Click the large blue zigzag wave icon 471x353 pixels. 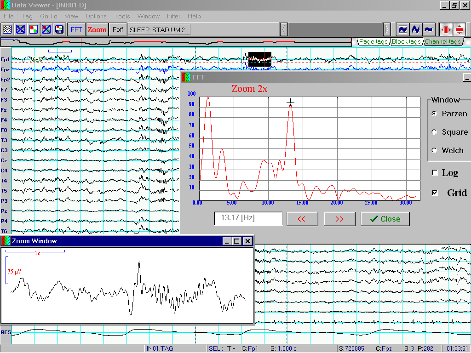point(415,29)
